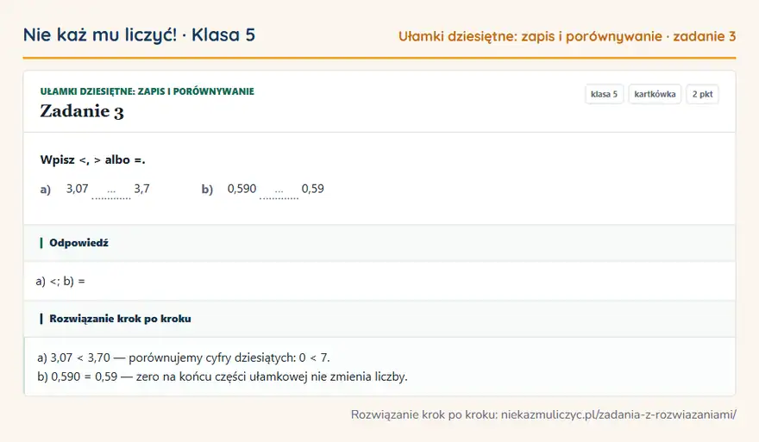This screenshot has height=442, width=759.
Task: Click the 'Zadanie 3' heading
Action: click(82, 111)
